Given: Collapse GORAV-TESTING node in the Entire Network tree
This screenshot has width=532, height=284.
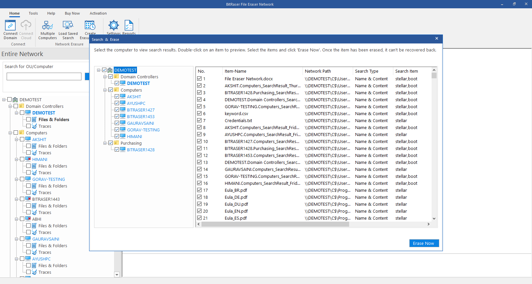Looking at the screenshot, I should click(x=17, y=179).
